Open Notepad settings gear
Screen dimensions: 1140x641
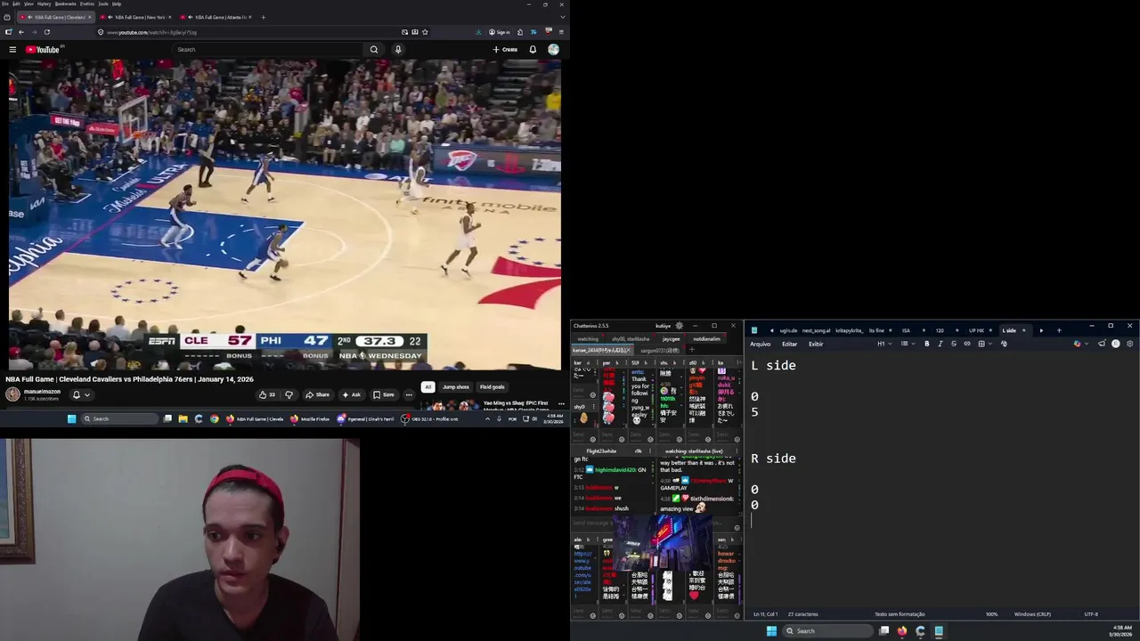click(1130, 344)
